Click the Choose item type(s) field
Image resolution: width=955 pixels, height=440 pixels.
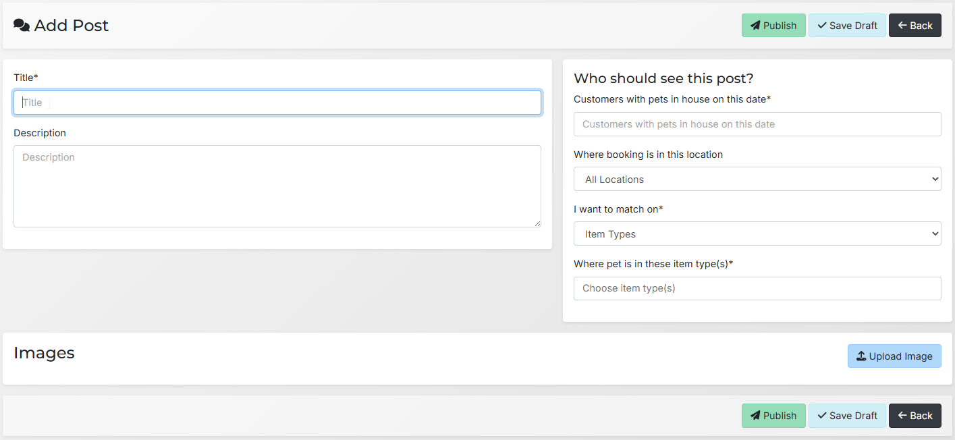pos(757,288)
